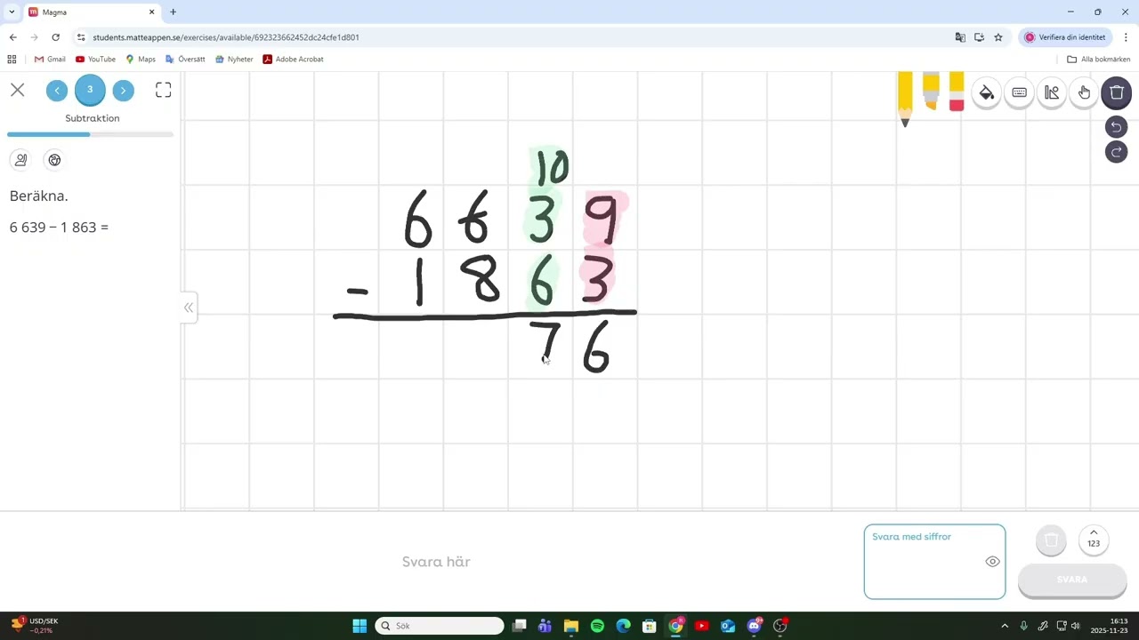
Task: Bookmark this page with the star
Action: (998, 37)
